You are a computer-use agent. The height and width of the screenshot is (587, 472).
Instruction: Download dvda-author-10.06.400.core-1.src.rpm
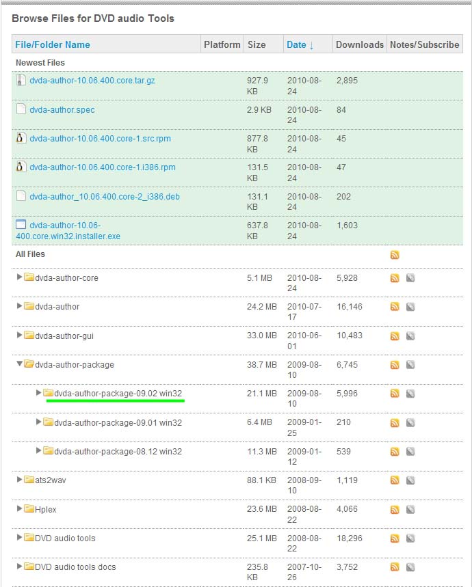coord(100,139)
